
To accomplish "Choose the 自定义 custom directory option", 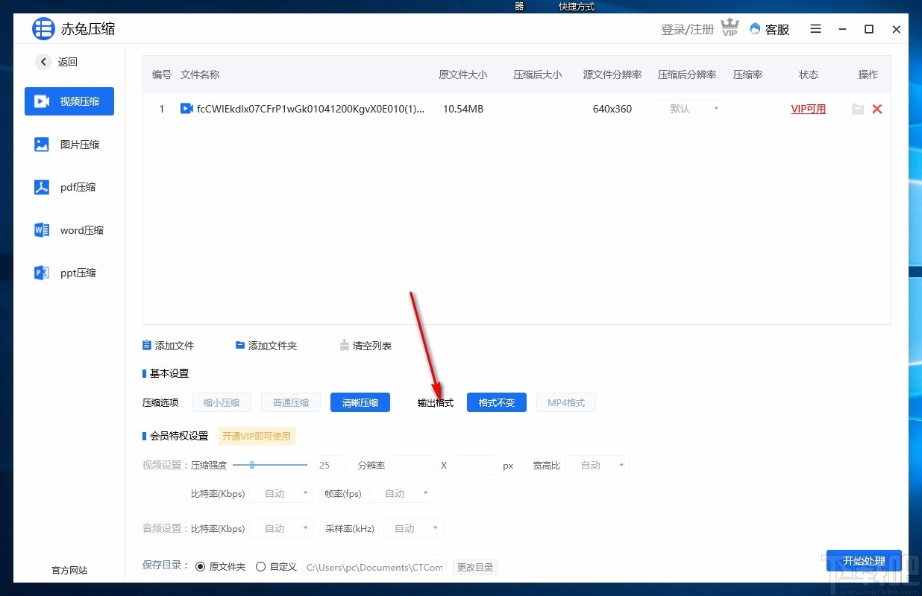I will [x=263, y=565].
